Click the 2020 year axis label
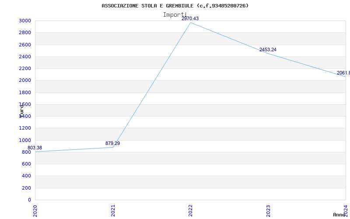This screenshot has height=219, width=350. (x=35, y=210)
